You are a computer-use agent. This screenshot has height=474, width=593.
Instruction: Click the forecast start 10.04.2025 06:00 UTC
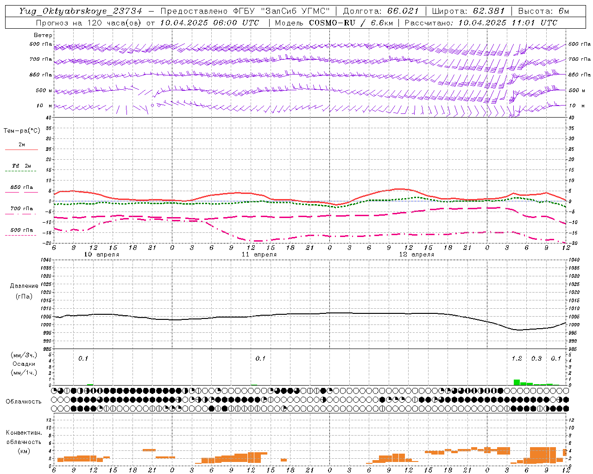tap(209, 23)
